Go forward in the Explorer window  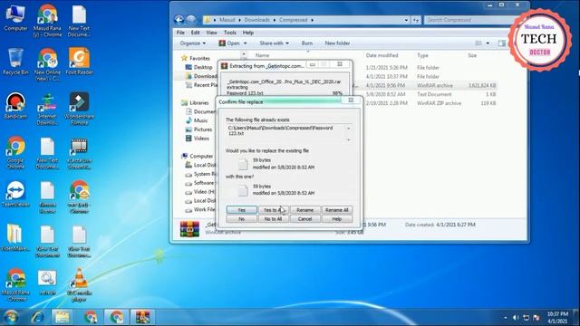click(191, 20)
